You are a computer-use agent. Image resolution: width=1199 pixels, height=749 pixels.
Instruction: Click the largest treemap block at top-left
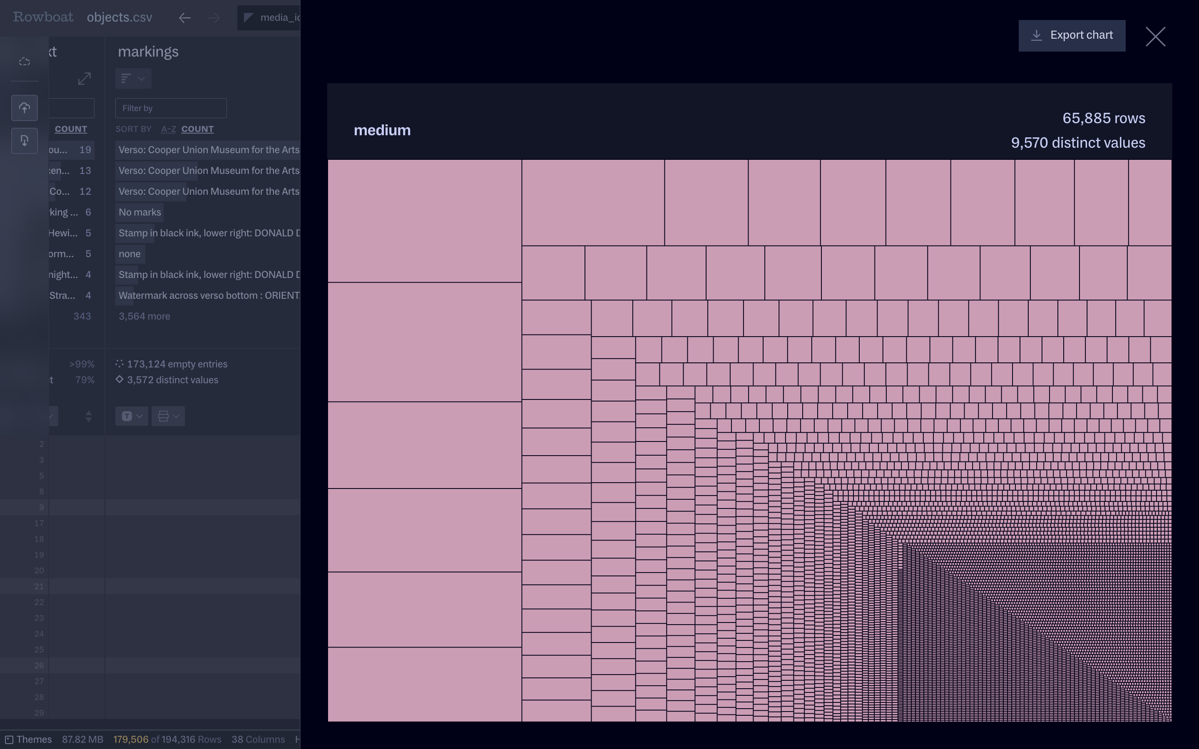424,221
